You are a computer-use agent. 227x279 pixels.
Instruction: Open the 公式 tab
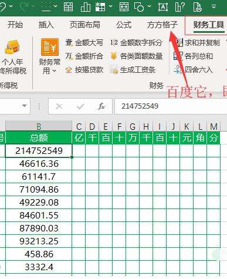tap(124, 25)
